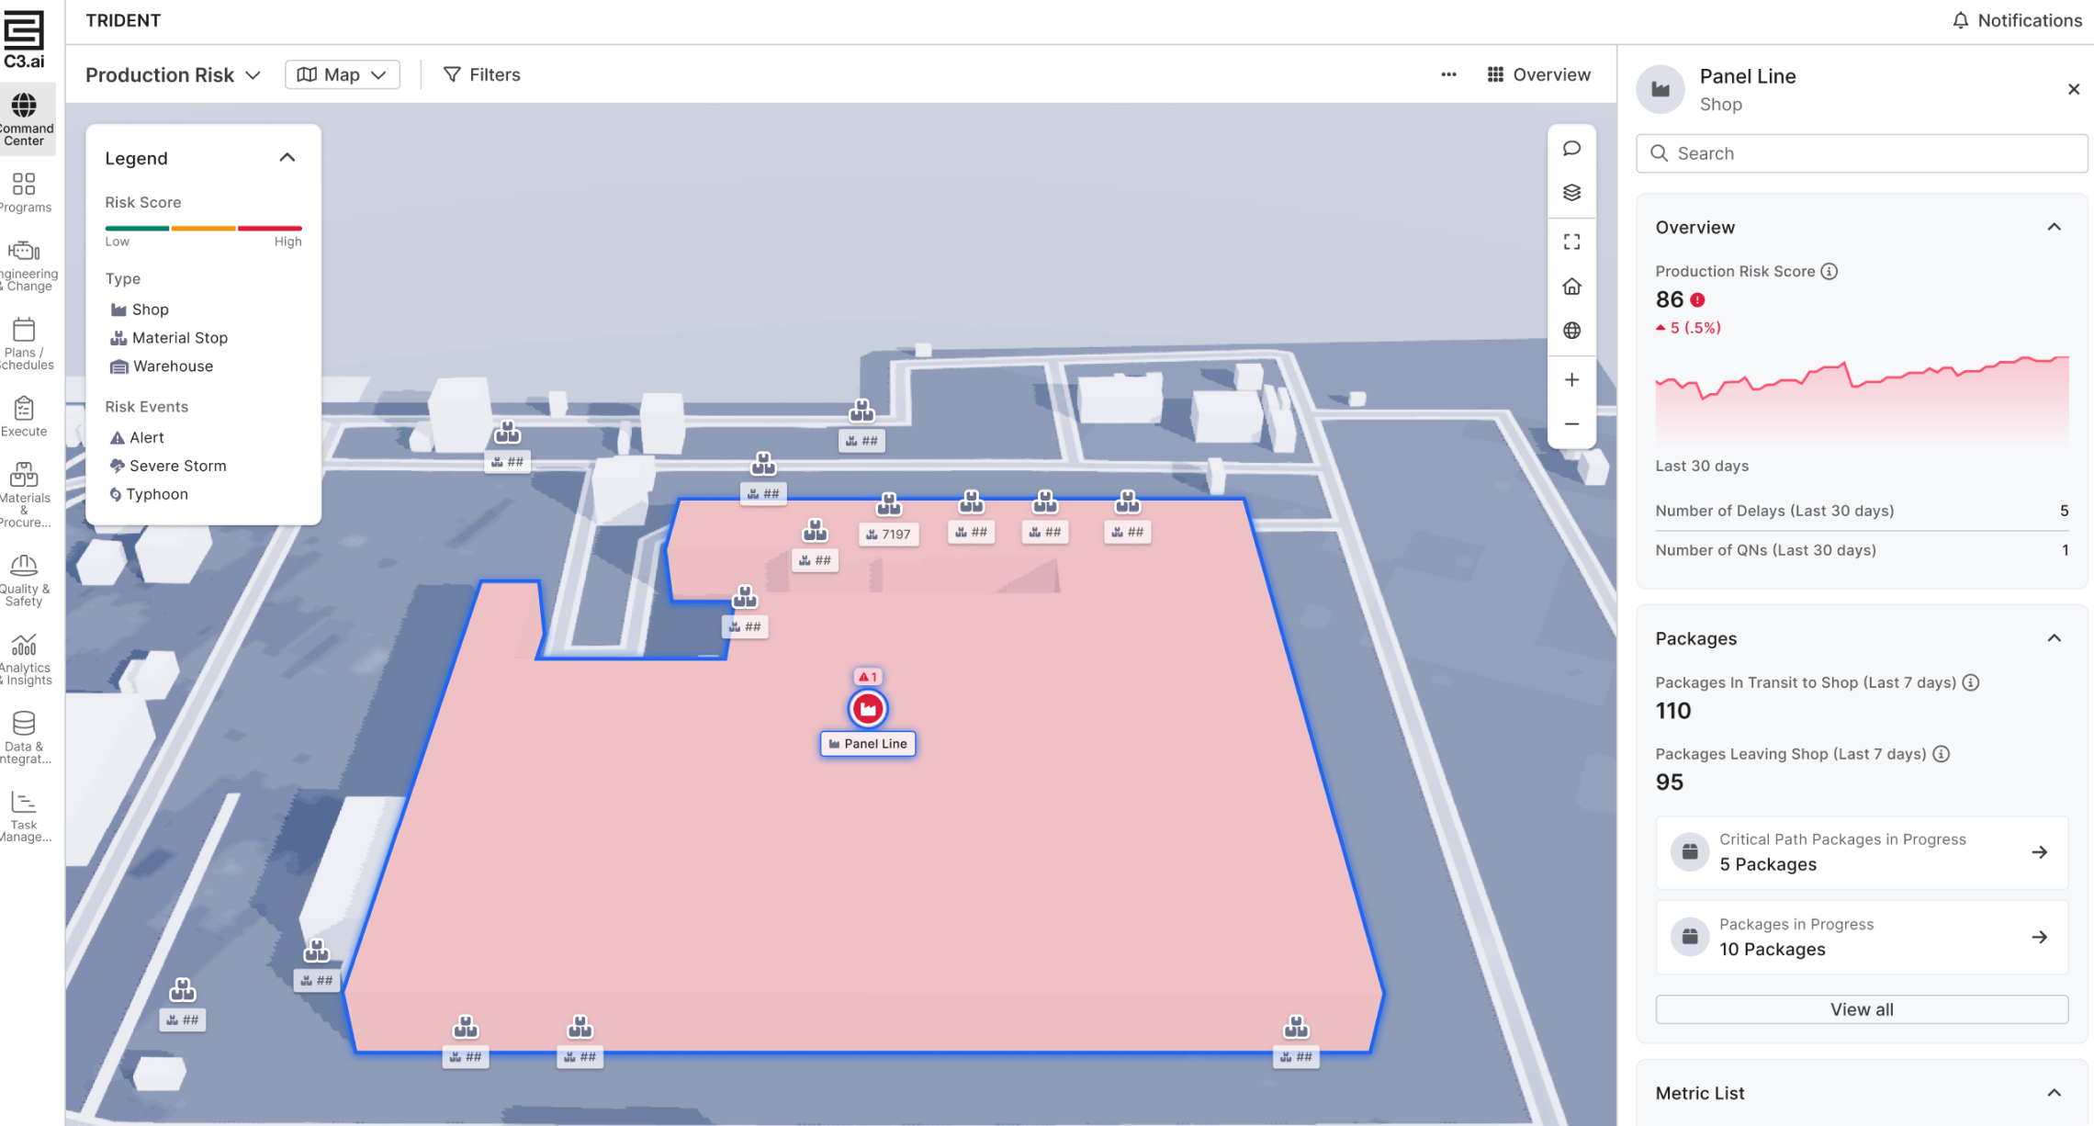The width and height of the screenshot is (2094, 1126).
Task: Click the map comment bubble icon
Action: (1571, 148)
